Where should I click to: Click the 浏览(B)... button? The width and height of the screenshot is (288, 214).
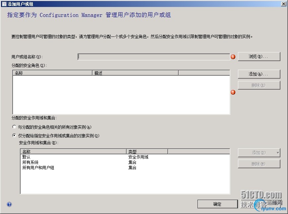(x=259, y=56)
